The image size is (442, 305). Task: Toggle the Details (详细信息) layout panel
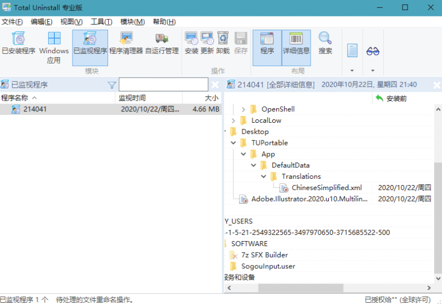296,48
